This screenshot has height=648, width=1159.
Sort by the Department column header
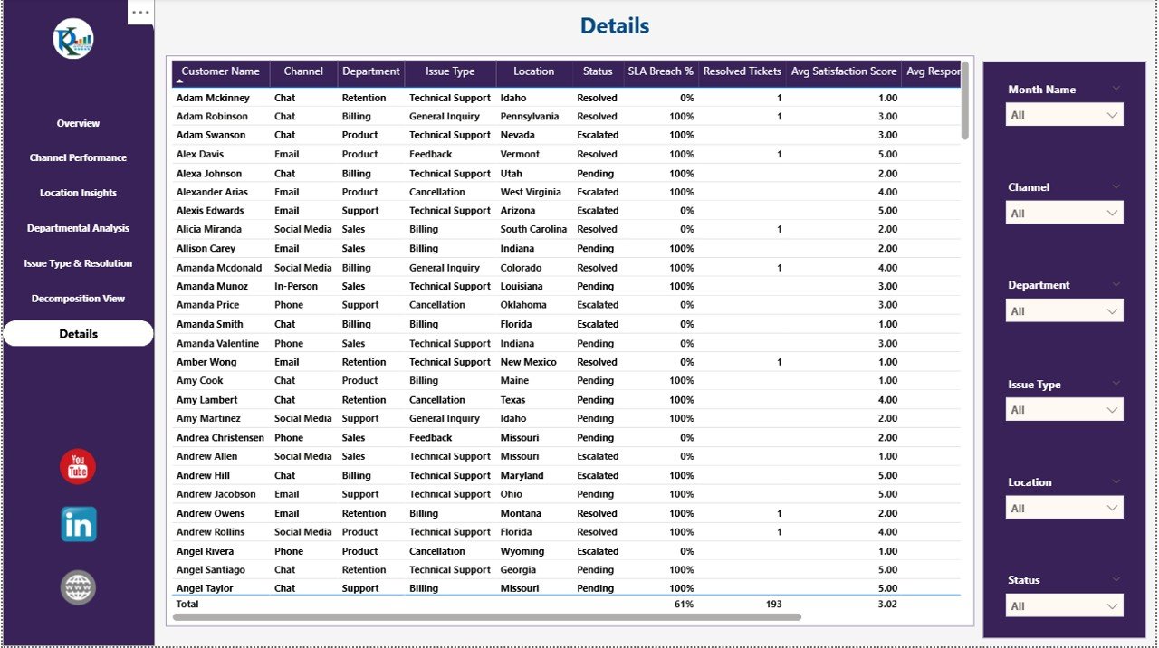(x=371, y=71)
